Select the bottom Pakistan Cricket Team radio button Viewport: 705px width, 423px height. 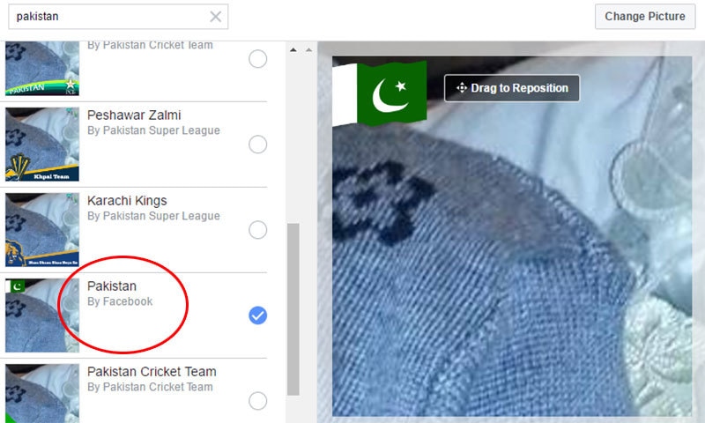point(257,401)
